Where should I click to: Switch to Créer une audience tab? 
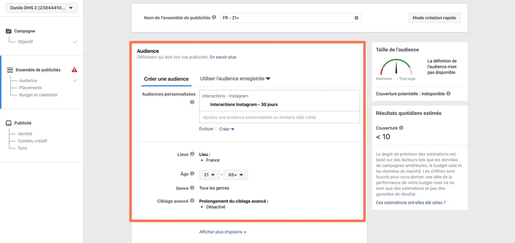(x=166, y=79)
